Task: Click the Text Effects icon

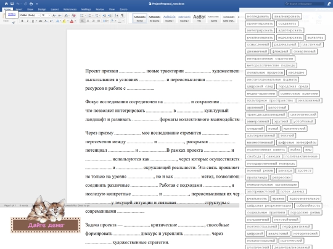Action: (57, 21)
